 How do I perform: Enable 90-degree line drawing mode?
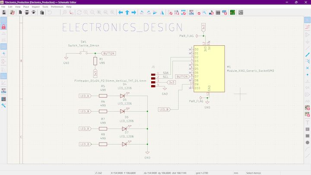[x=3, y=76]
